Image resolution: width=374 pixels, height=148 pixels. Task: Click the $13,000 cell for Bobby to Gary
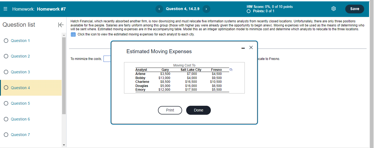[165, 78]
